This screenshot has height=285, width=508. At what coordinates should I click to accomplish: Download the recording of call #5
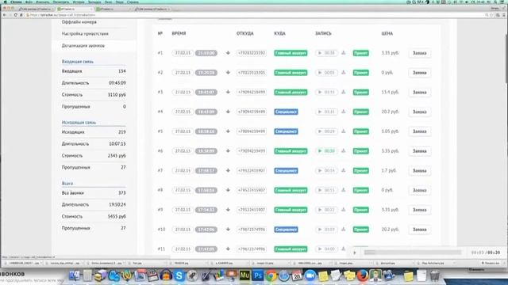click(344, 131)
